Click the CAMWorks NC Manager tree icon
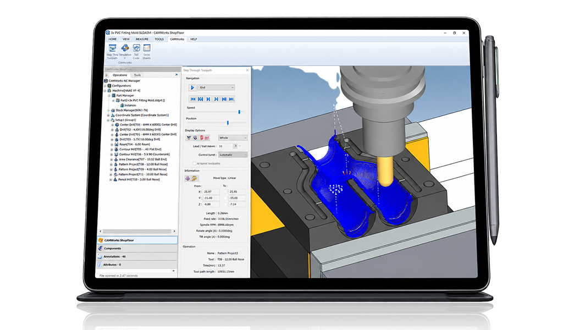This screenshot has width=574, height=330. (x=106, y=81)
